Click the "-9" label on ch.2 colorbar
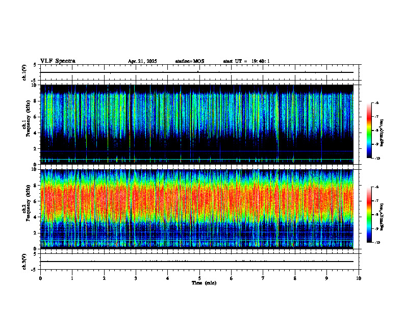Viewport: 404px width, 312px height. pos(376,229)
